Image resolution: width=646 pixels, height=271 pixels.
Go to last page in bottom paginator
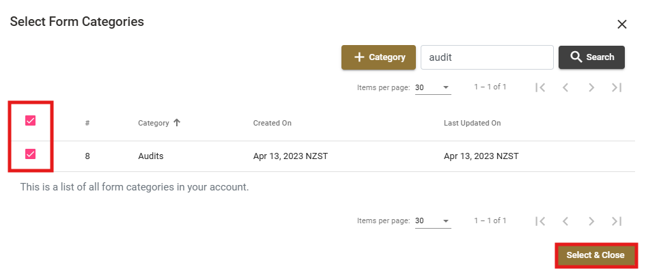[617, 221]
